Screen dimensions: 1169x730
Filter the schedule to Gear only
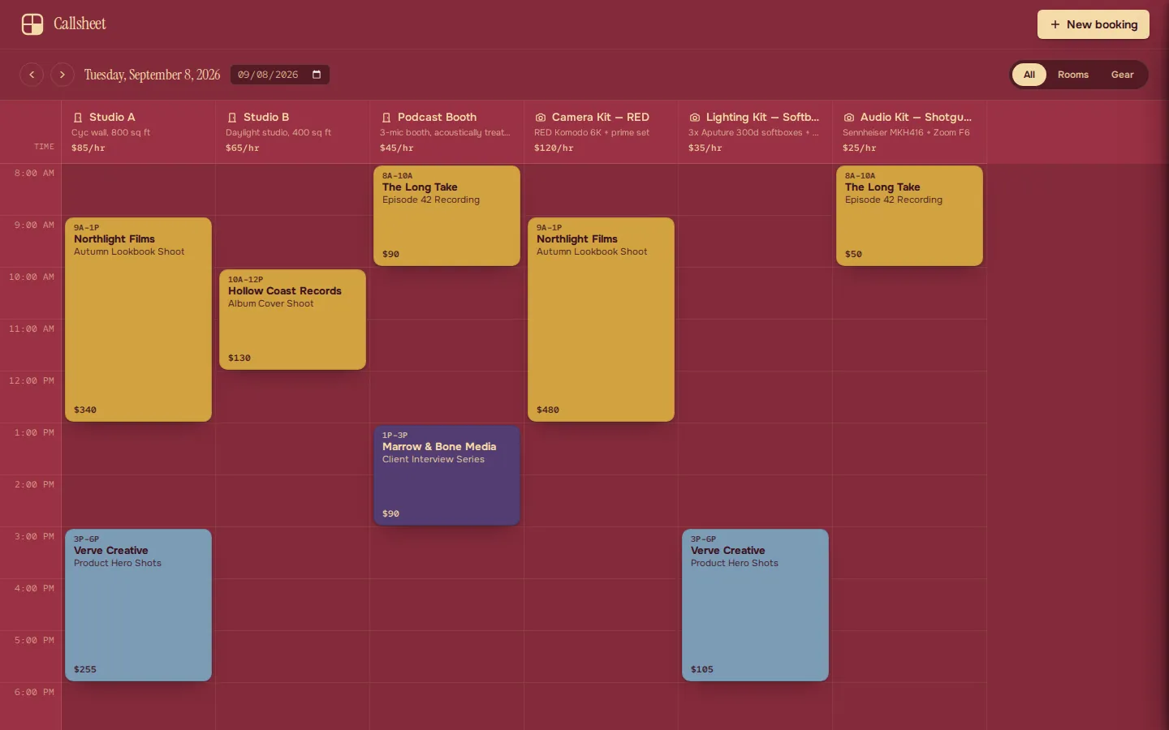coord(1123,75)
